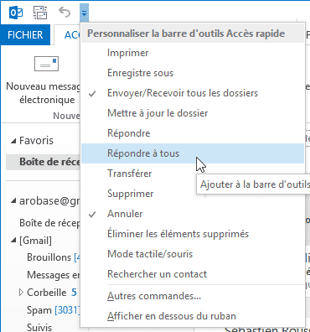Click the Outlook application icon
The width and height of the screenshot is (310, 332).
[x=16, y=13]
